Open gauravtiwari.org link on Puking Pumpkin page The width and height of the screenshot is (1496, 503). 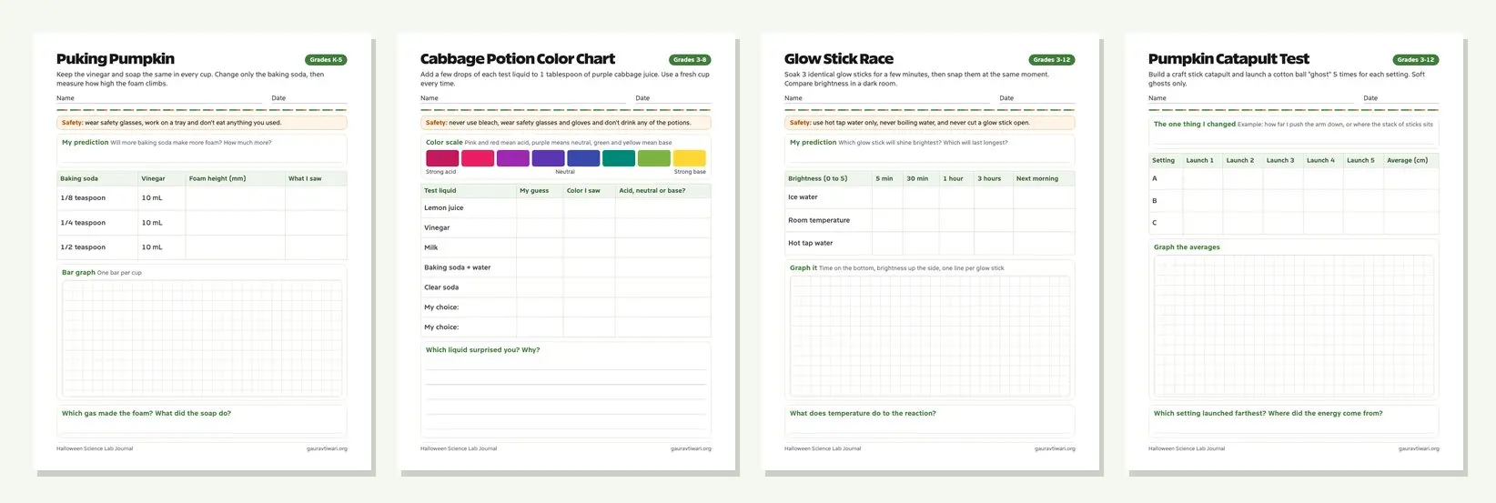(327, 448)
